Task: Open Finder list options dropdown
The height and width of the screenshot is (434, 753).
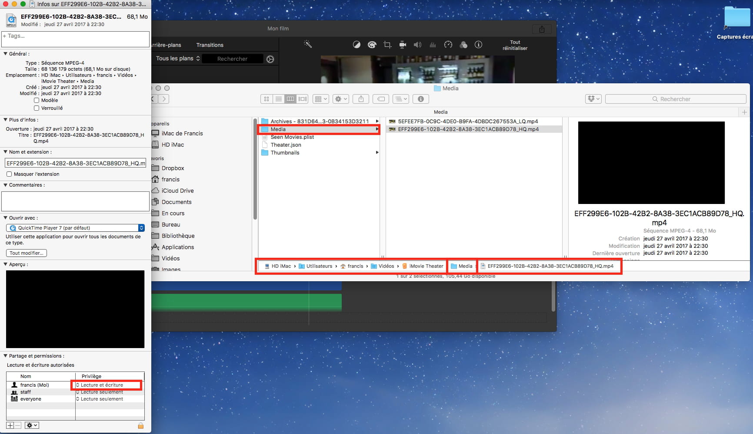Action: click(x=401, y=99)
